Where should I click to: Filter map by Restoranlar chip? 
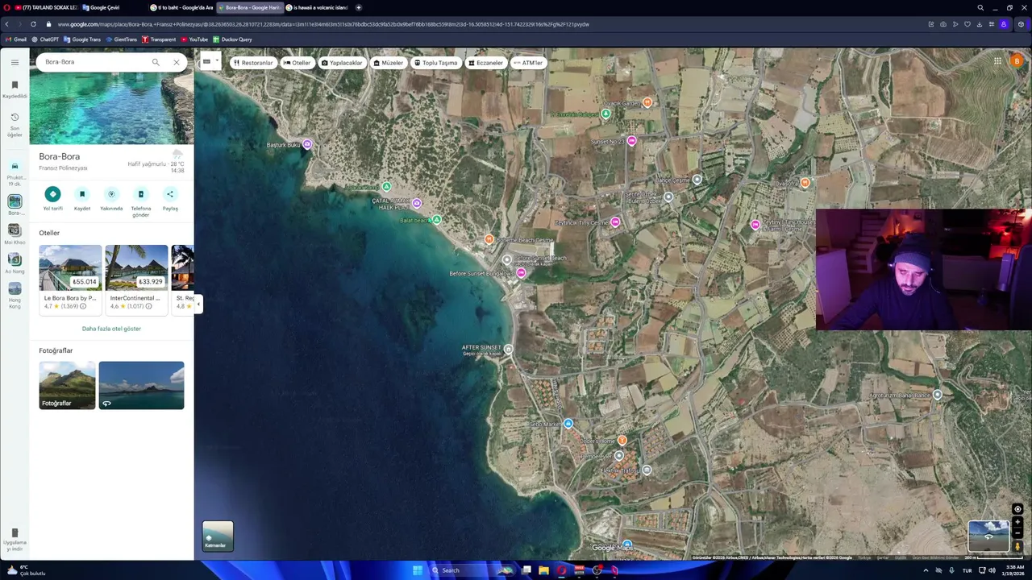point(253,63)
